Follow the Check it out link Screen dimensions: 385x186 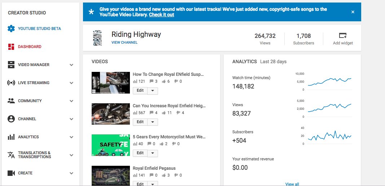tap(161, 15)
